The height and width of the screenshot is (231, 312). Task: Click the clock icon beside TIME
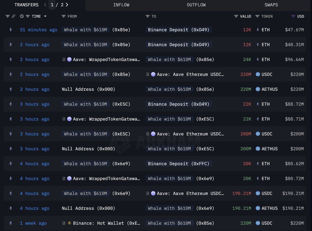coord(22,16)
